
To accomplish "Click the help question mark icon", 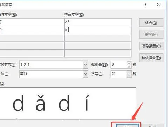I will click(145, 5).
